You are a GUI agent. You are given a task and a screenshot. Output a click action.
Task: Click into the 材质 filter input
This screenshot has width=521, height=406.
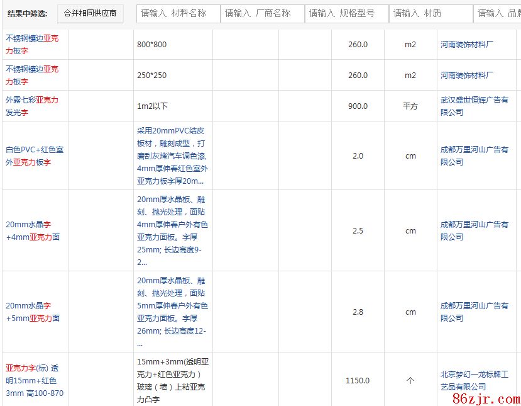431,13
